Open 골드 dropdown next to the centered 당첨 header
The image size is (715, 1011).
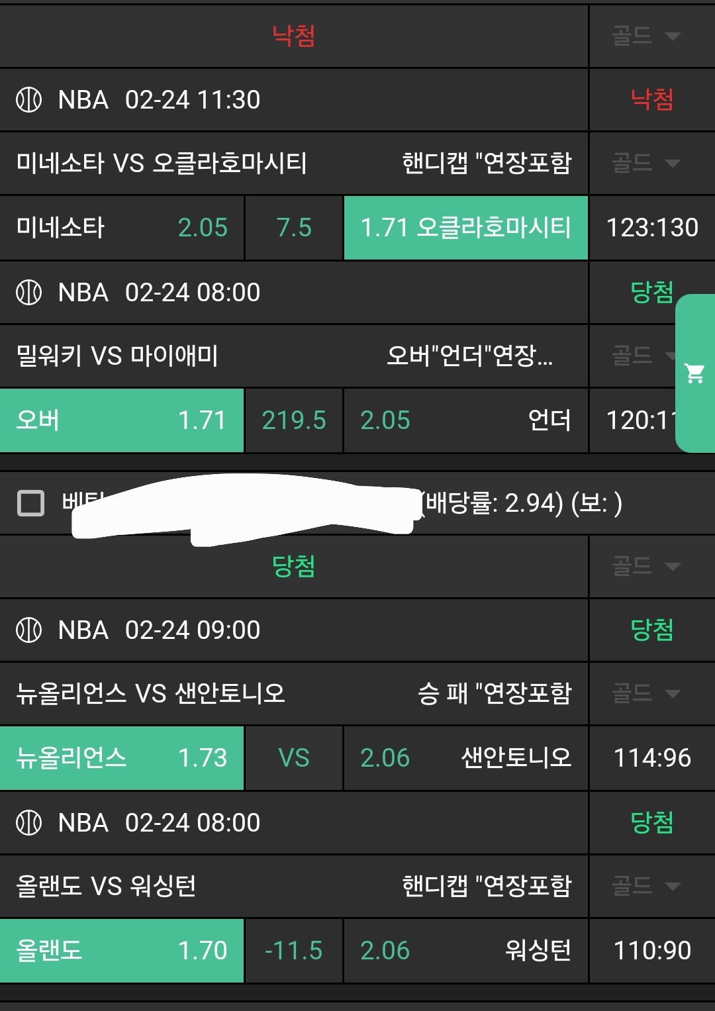point(645,566)
